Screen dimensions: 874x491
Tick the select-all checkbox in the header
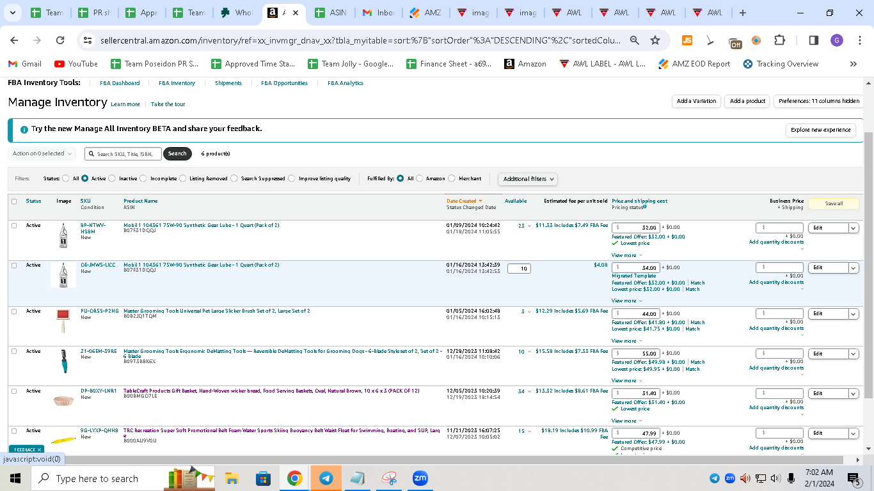[14, 201]
